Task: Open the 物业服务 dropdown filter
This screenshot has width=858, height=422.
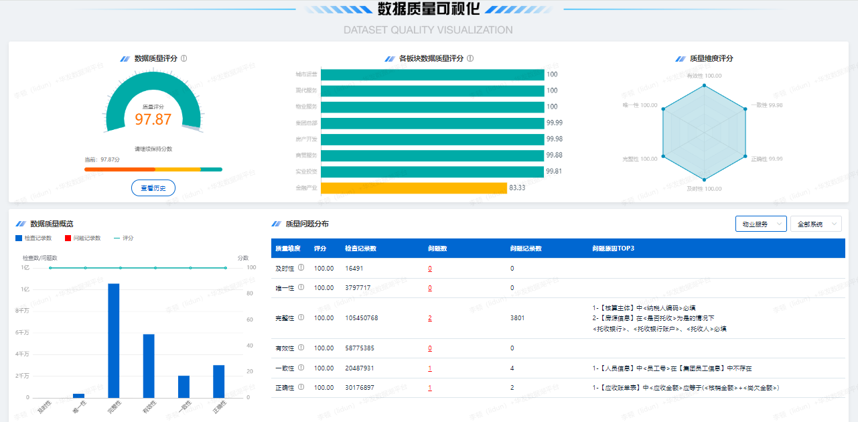Action: (x=761, y=224)
